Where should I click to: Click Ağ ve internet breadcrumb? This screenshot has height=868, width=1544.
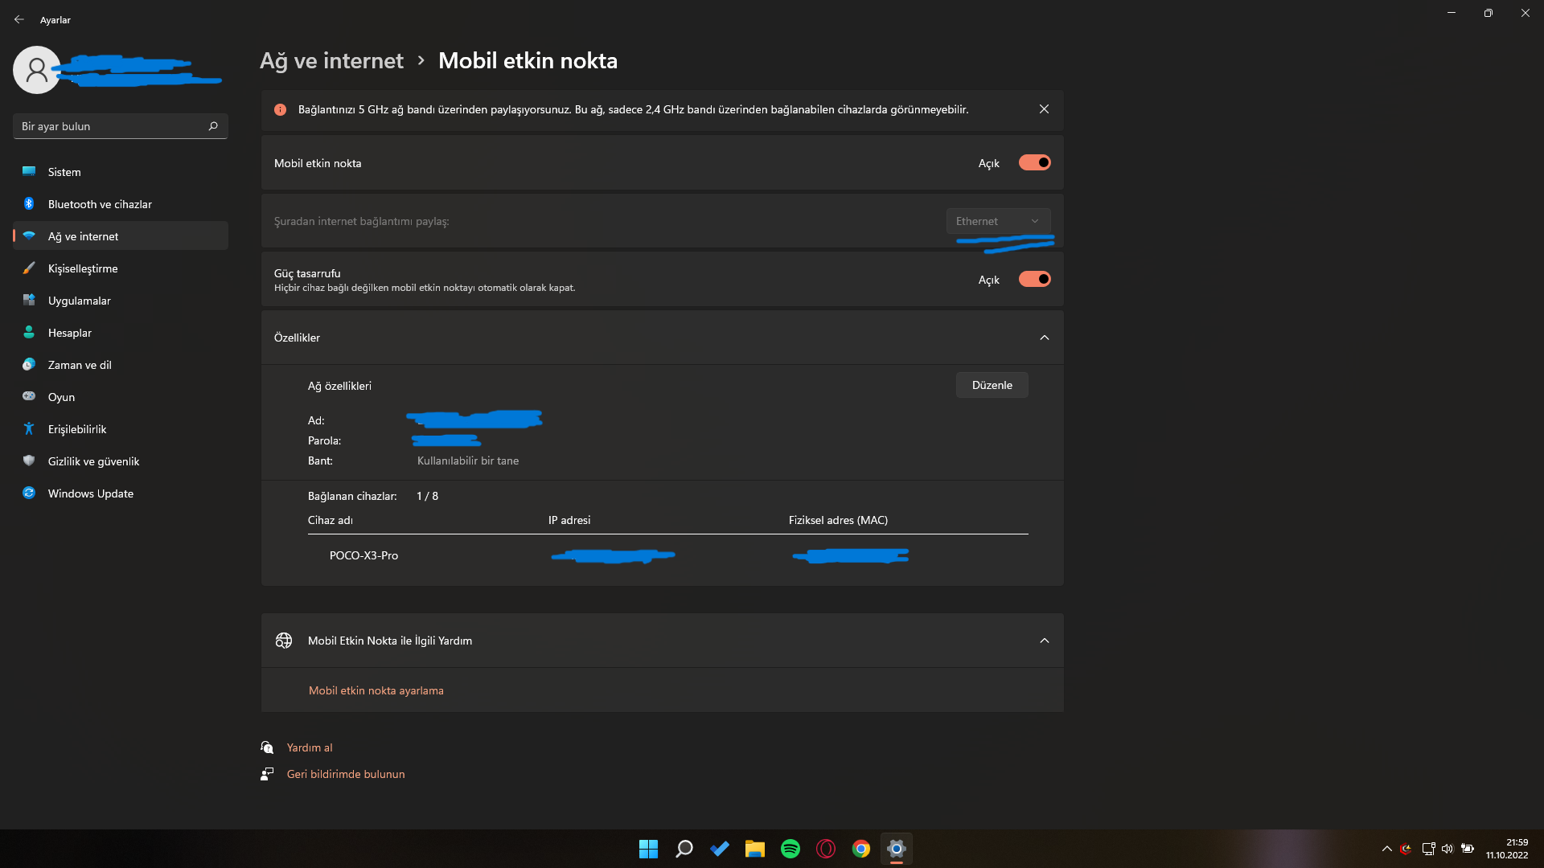tap(331, 61)
